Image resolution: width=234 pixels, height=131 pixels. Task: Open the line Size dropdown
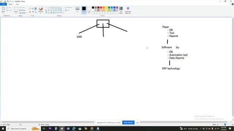click(x=78, y=10)
